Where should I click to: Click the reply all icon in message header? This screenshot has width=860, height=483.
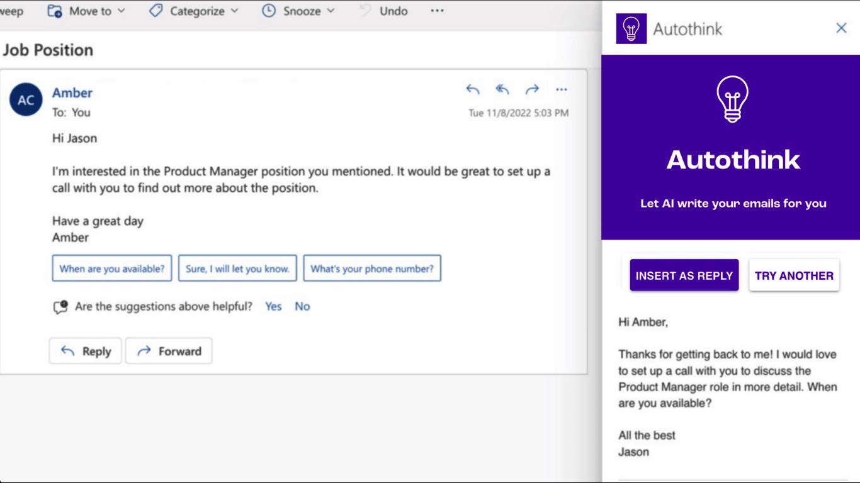point(502,89)
